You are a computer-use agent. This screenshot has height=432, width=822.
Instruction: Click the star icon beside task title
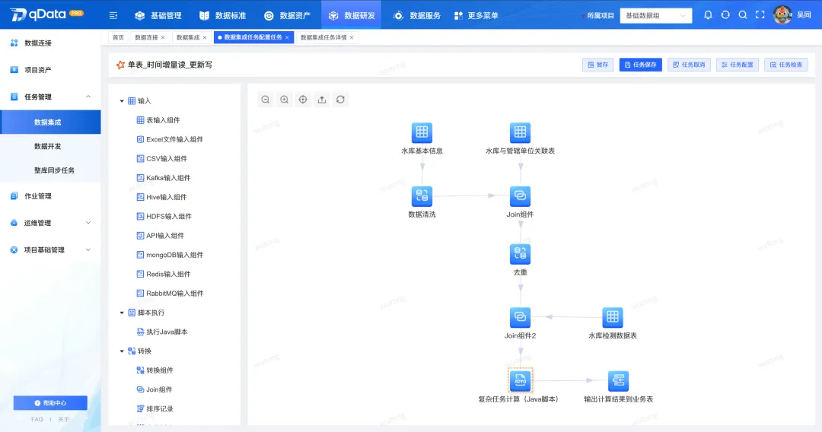[x=120, y=65]
